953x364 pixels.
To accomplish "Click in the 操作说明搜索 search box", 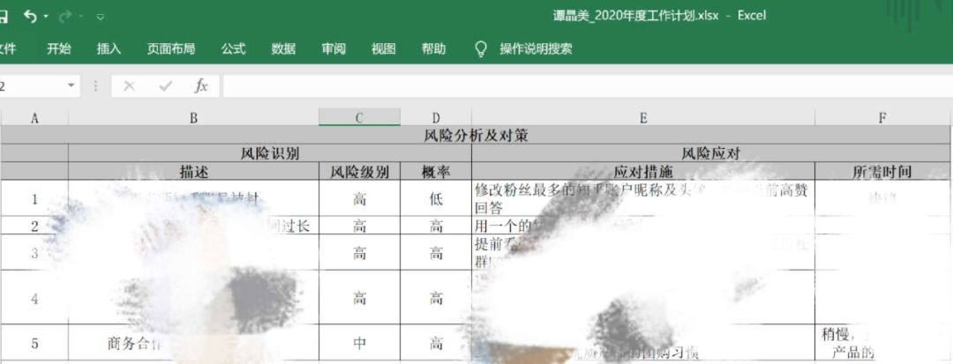I will [536, 49].
